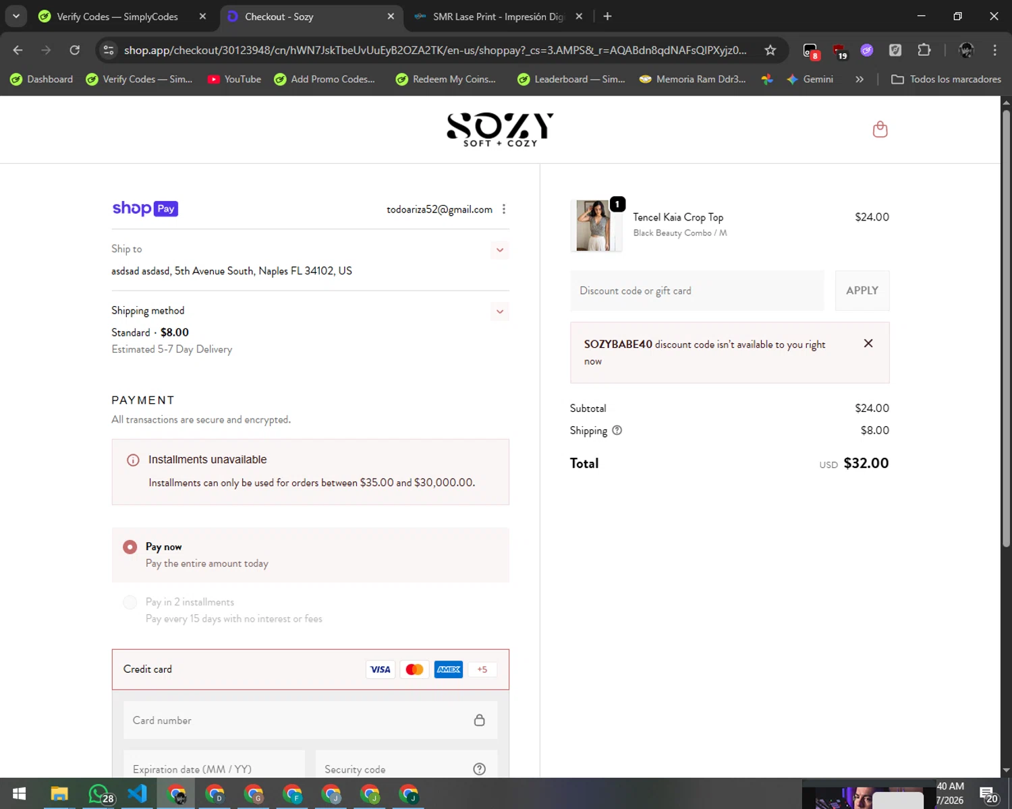Viewport: 1012px width, 809px height.
Task: Go back to the previous page
Action: click(18, 50)
